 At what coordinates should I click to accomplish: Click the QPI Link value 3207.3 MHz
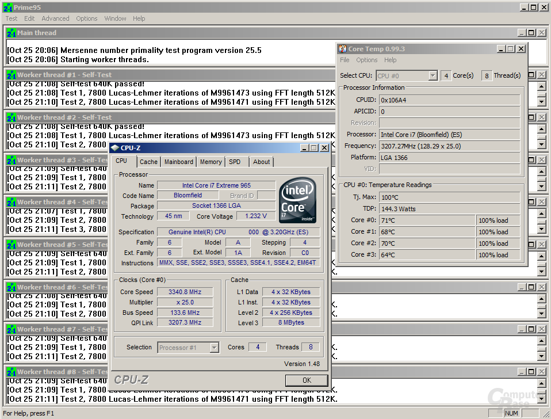tap(185, 323)
